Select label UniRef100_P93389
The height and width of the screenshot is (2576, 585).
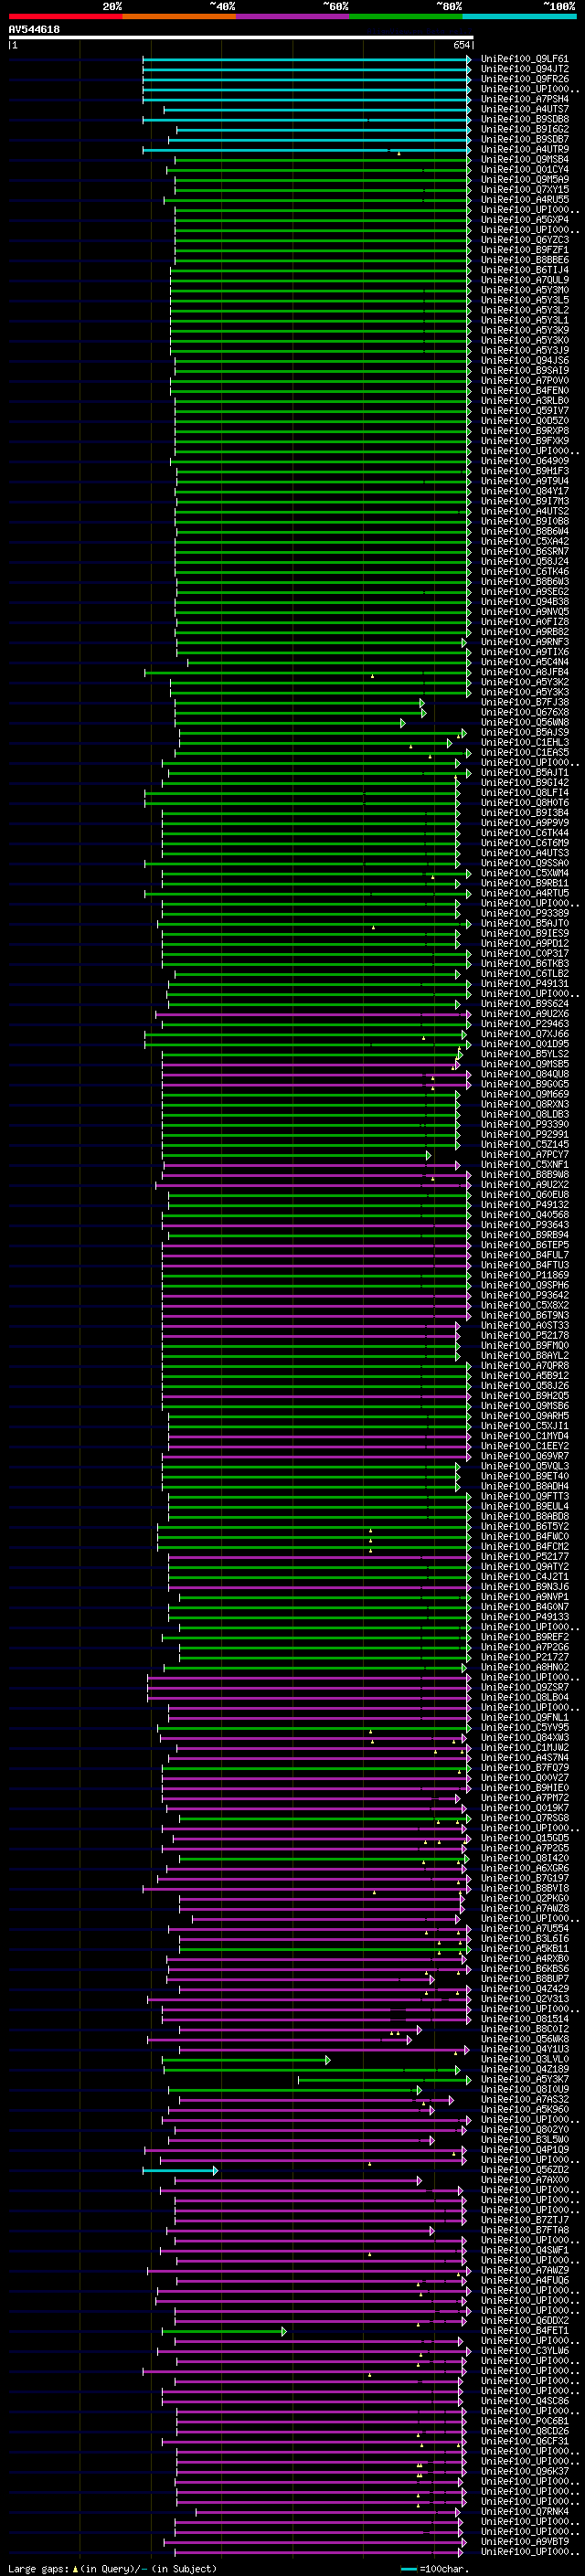coord(525,913)
